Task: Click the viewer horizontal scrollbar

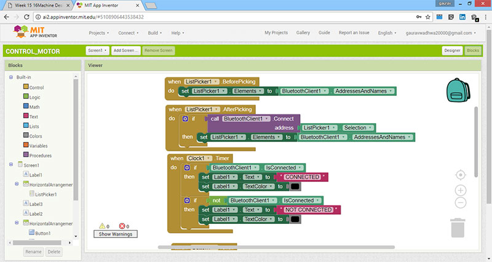Action: pyautogui.click(x=276, y=247)
